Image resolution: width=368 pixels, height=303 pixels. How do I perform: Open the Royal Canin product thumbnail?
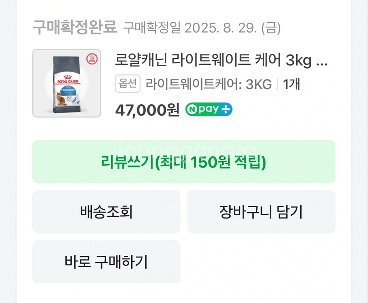pyautogui.click(x=66, y=83)
